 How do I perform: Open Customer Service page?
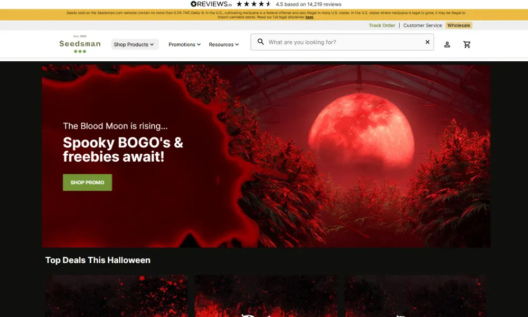422,25
